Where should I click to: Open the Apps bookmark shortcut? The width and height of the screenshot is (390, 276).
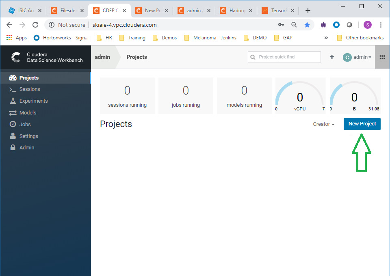tap(16, 38)
